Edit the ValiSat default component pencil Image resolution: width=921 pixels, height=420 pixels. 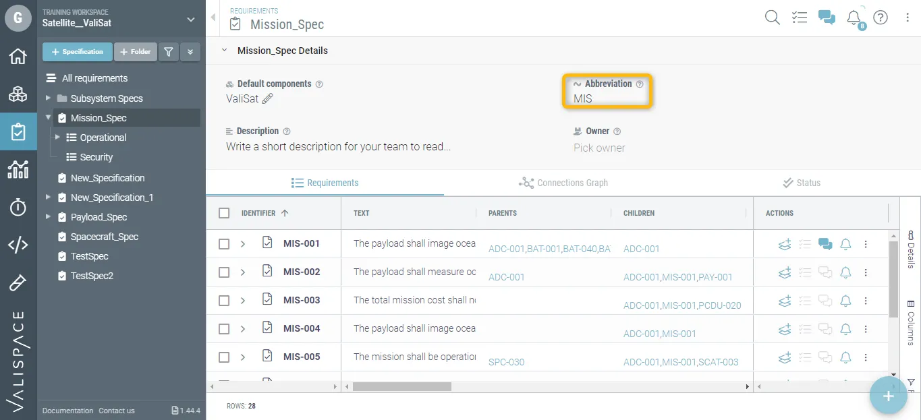point(268,98)
